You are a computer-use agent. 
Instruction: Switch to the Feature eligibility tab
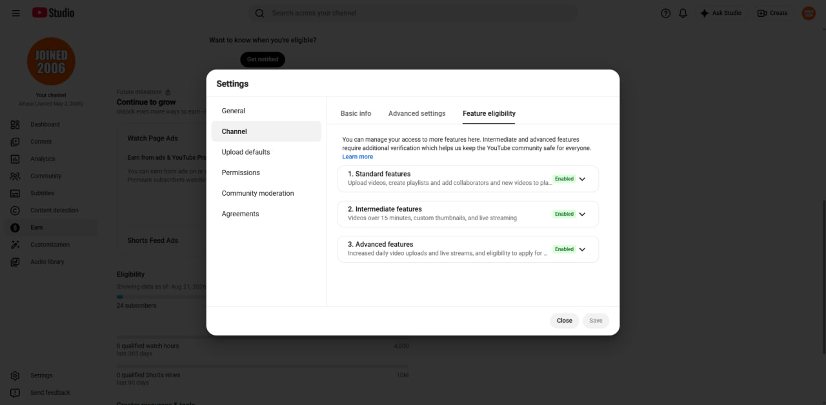coord(489,113)
